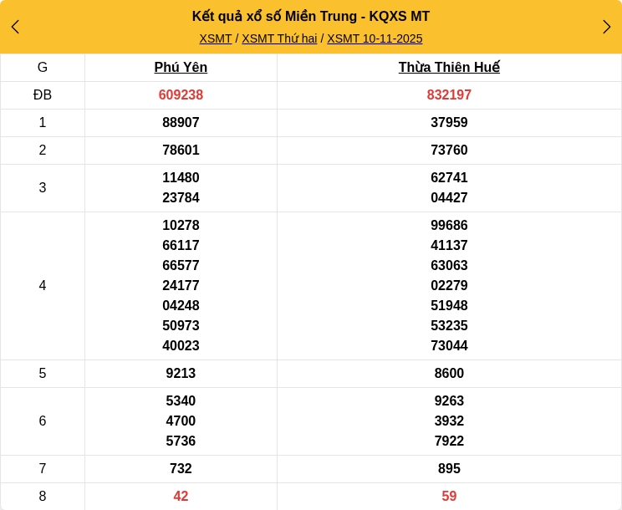Image resolution: width=622 pixels, height=510 pixels.
Task: Click the previous day left arrow
Action: pyautogui.click(x=15, y=27)
